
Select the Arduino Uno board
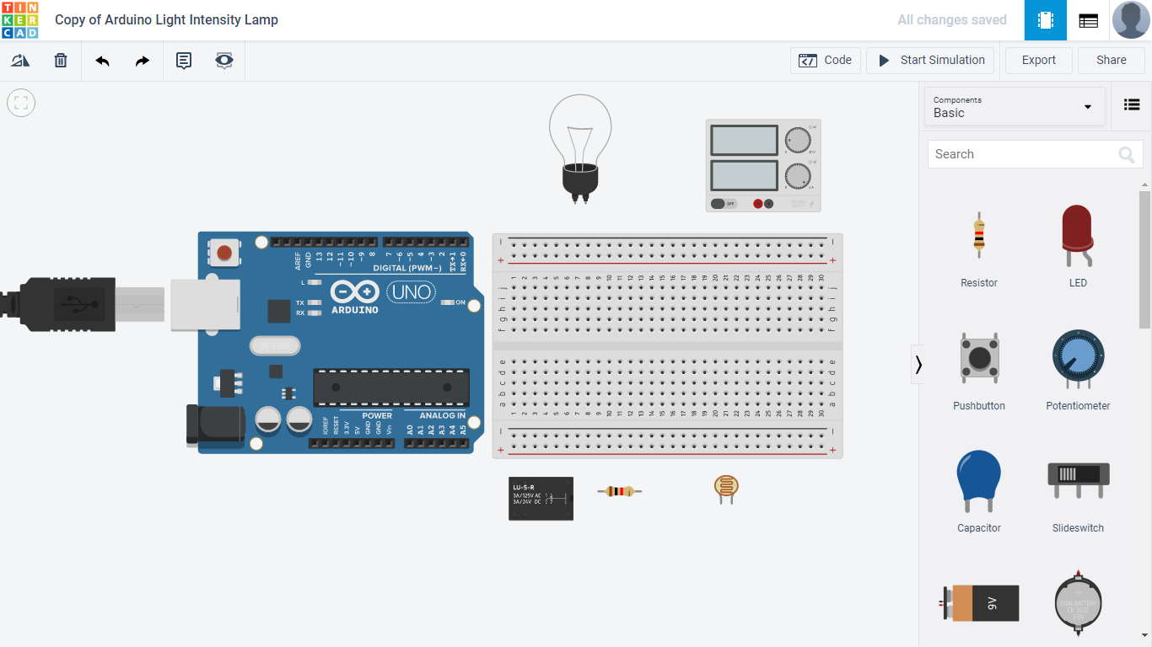342,343
